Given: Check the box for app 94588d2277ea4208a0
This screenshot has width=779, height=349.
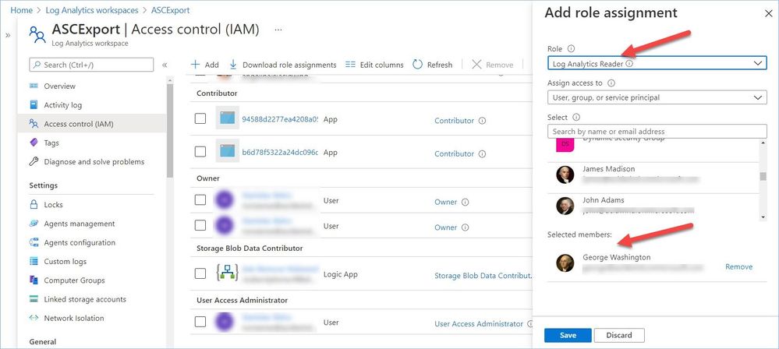Looking at the screenshot, I should (x=200, y=118).
